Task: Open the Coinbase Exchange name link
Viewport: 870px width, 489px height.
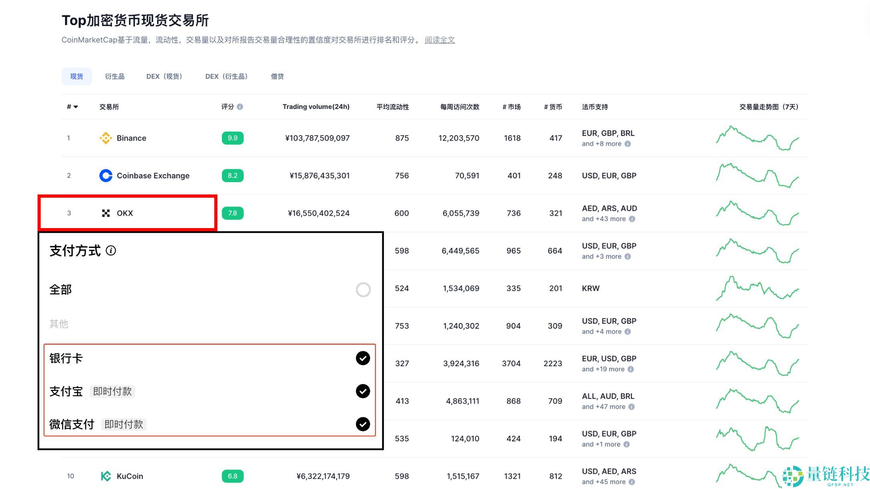Action: pyautogui.click(x=153, y=176)
